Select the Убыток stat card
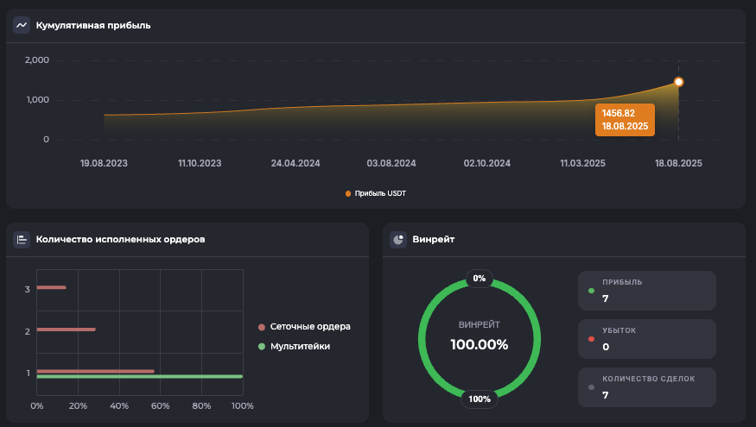 click(x=646, y=339)
